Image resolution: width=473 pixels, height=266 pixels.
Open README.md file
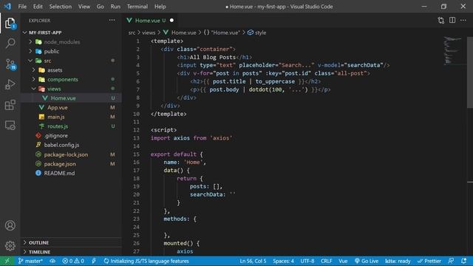[71, 173]
